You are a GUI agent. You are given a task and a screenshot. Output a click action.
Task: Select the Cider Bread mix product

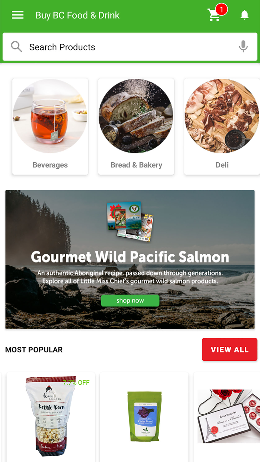tap(144, 417)
